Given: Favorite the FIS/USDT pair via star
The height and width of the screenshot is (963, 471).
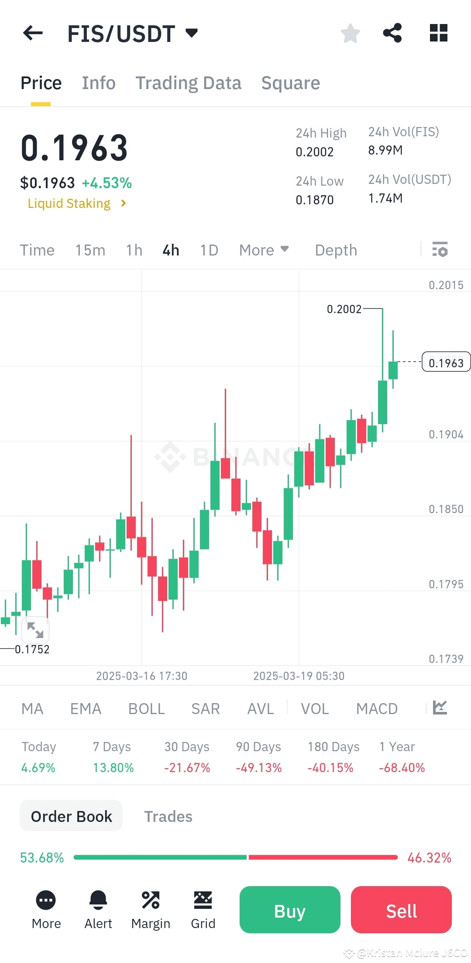Looking at the screenshot, I should [351, 33].
